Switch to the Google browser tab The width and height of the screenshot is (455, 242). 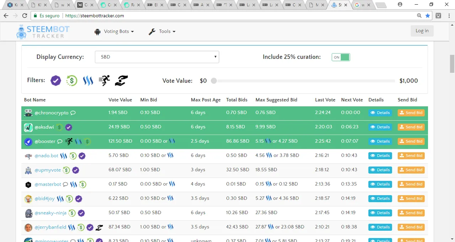tap(362, 5)
